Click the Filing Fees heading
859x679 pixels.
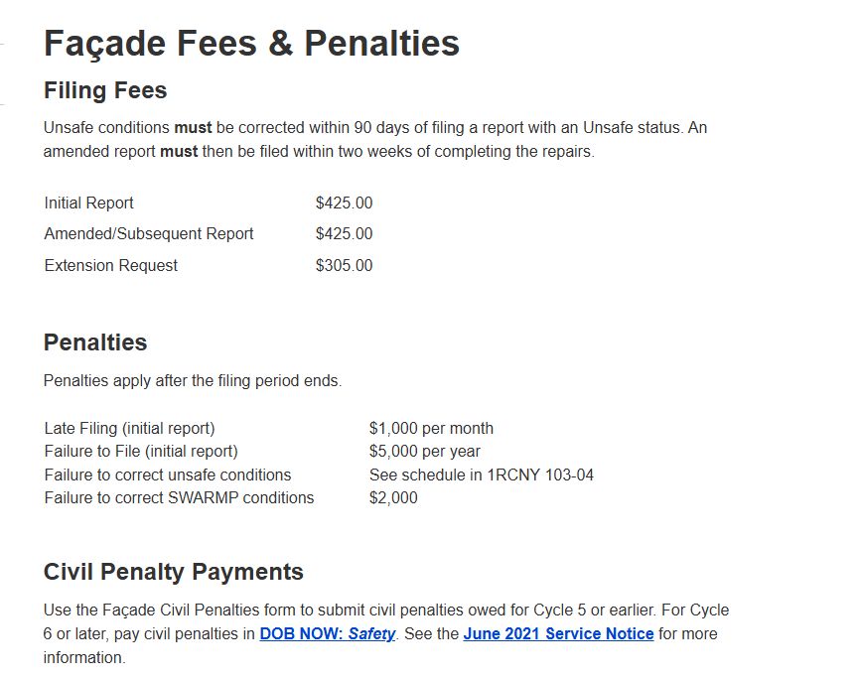pyautogui.click(x=105, y=90)
